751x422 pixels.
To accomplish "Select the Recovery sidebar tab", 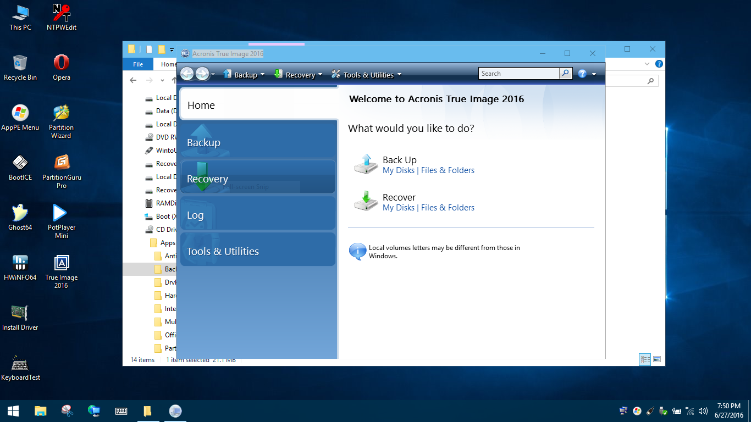I will point(258,178).
